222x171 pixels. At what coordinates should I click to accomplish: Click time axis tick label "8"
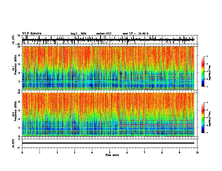pos(162,153)
